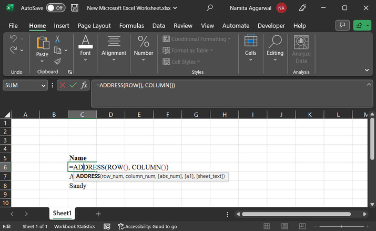The height and width of the screenshot is (231, 376).
Task: Cut selection with the scissors icon
Action: [57, 39]
